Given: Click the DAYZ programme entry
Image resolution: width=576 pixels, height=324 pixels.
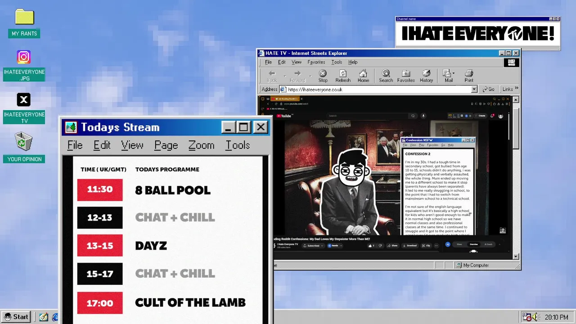Looking at the screenshot, I should 151,246.
